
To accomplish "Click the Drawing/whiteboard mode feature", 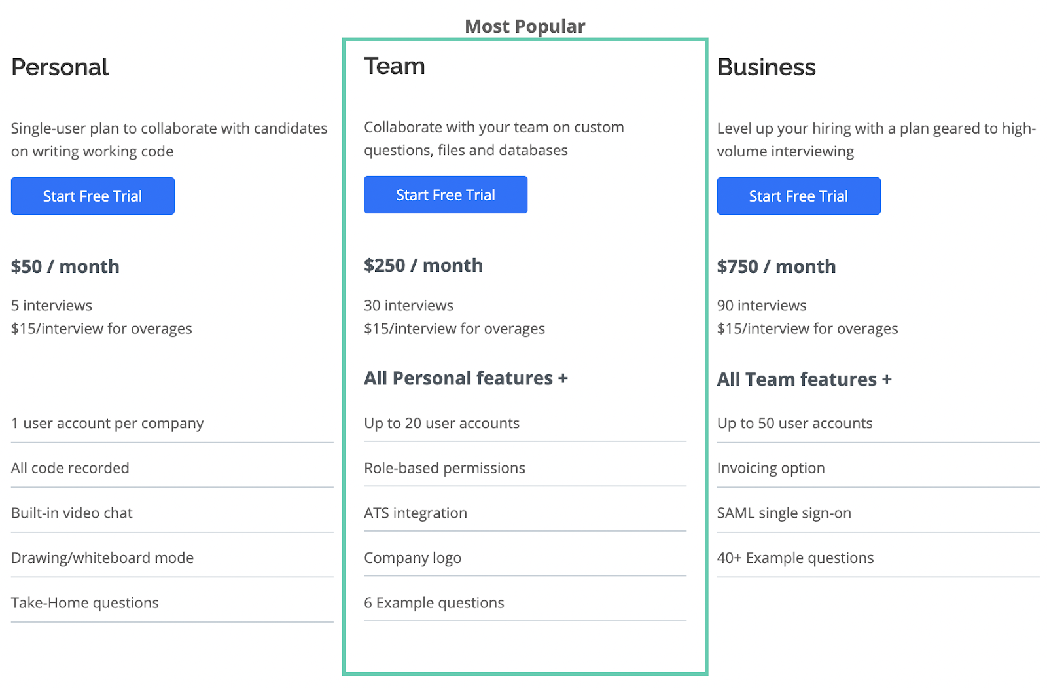I will click(x=103, y=558).
